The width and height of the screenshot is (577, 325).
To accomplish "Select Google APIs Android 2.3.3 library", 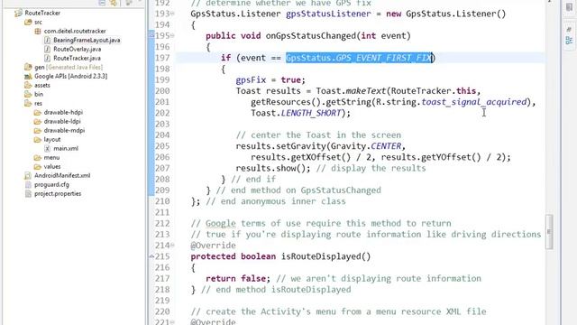I will point(66,76).
